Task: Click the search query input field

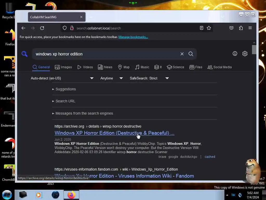Action: pos(106,54)
